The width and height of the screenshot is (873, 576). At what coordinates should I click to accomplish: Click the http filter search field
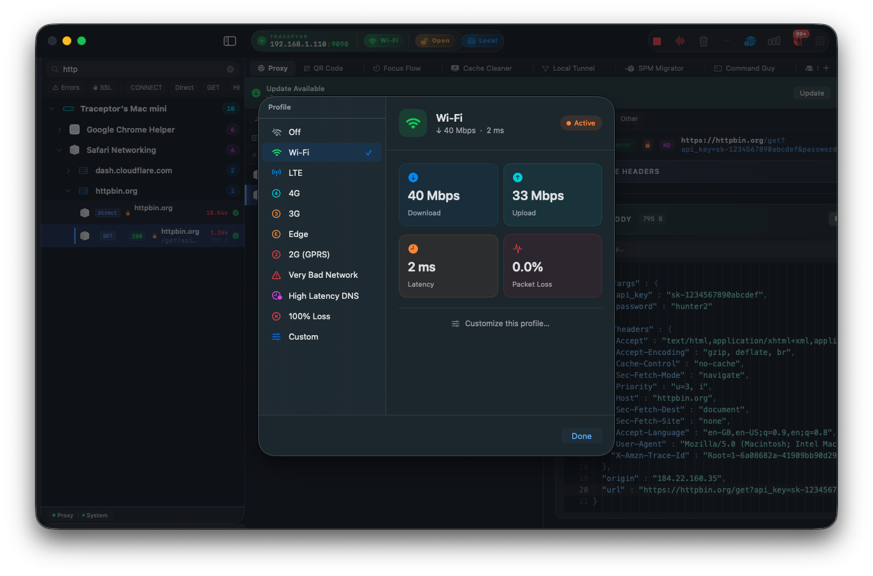tap(143, 69)
